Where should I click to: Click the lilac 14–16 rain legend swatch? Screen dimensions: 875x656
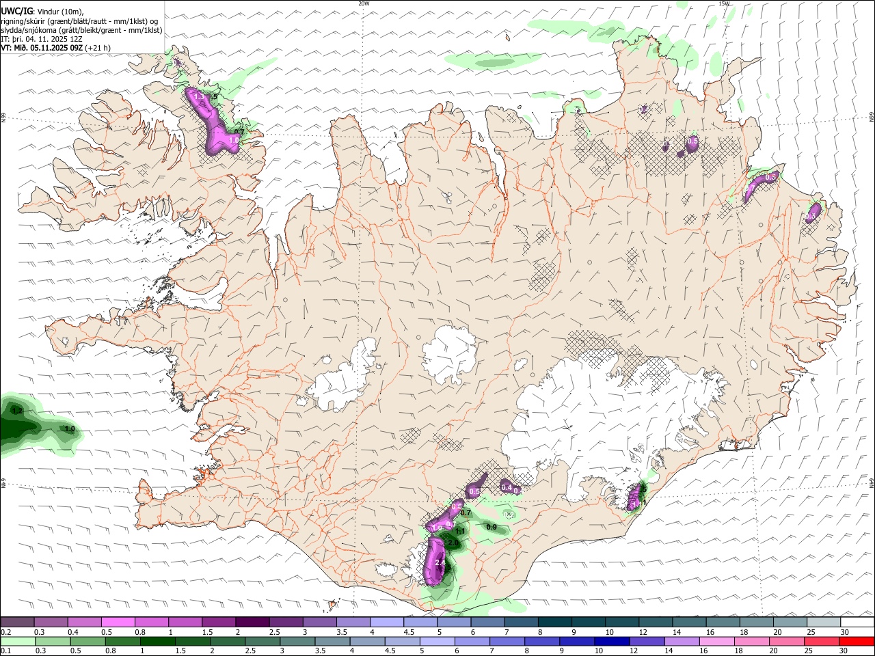[682, 641]
